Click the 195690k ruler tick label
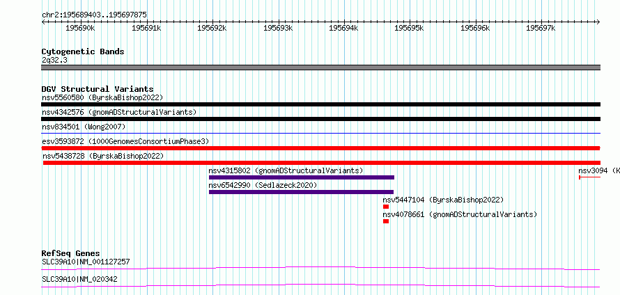This screenshot has width=620, height=295. click(x=80, y=28)
